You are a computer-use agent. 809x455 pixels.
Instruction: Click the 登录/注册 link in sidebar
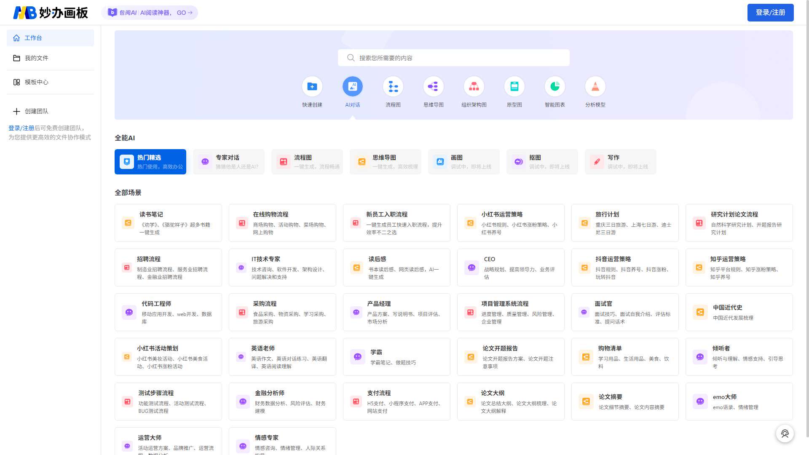click(21, 128)
